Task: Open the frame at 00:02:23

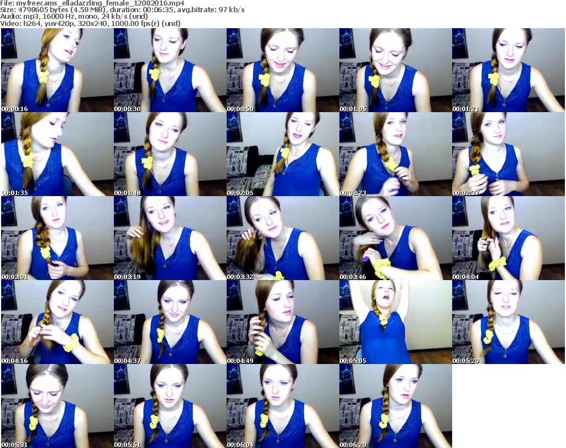Action: pos(395,154)
